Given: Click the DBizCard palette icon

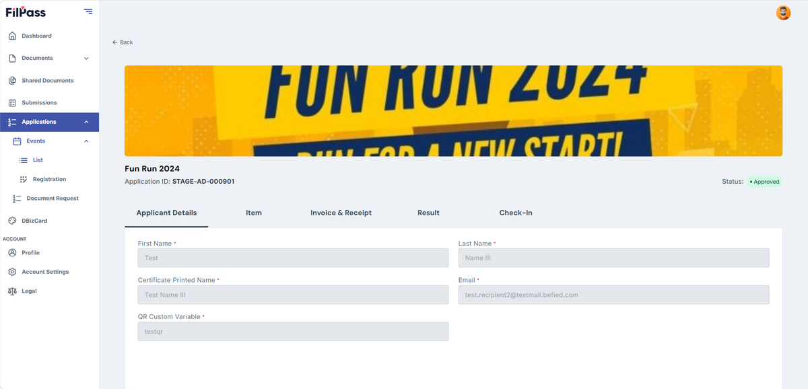Looking at the screenshot, I should 12,221.
